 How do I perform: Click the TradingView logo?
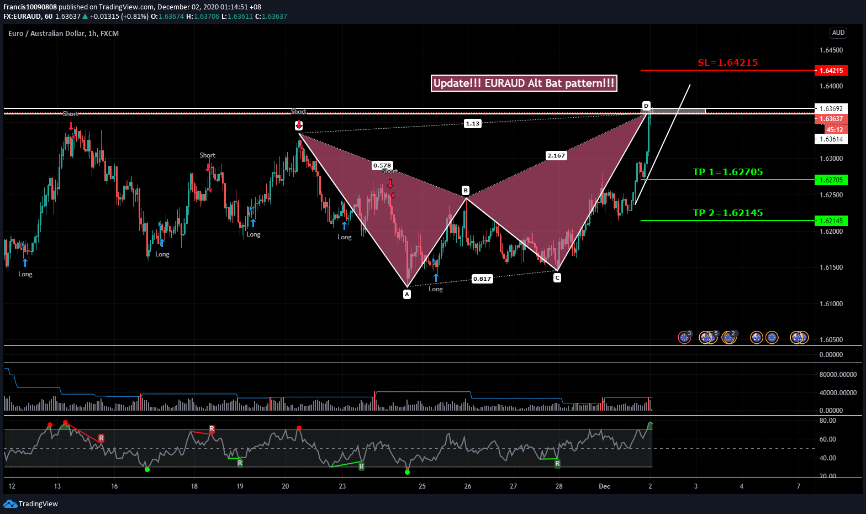tap(30, 503)
